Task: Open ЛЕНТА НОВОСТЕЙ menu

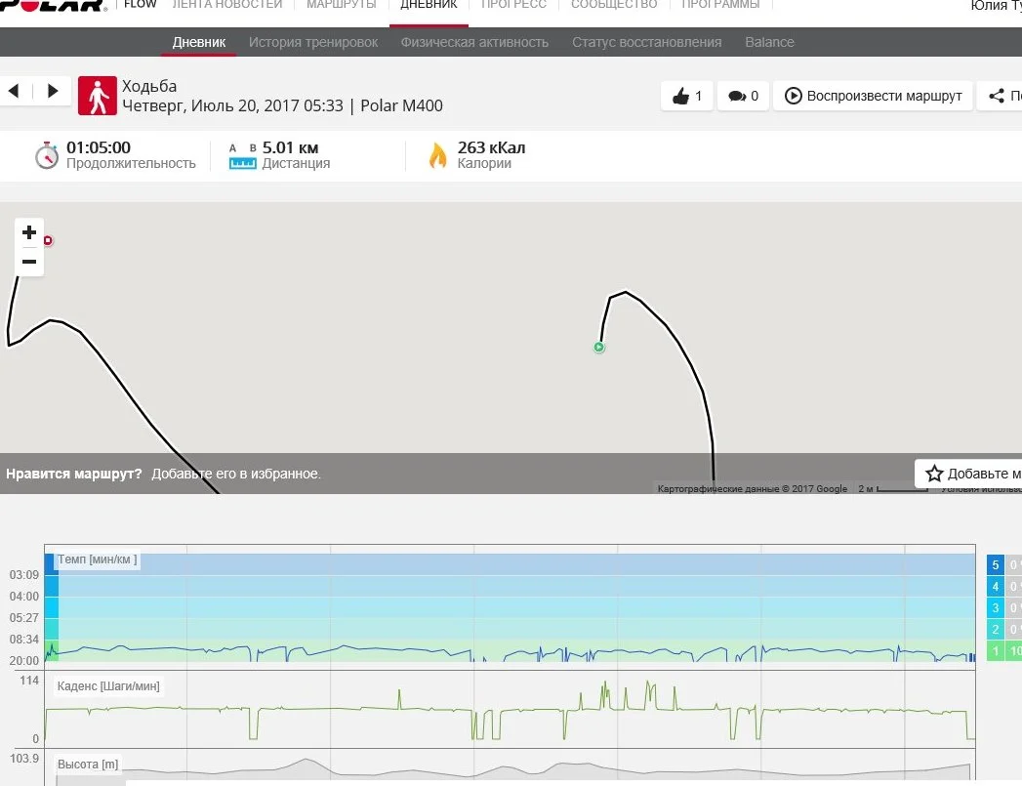Action: (226, 5)
